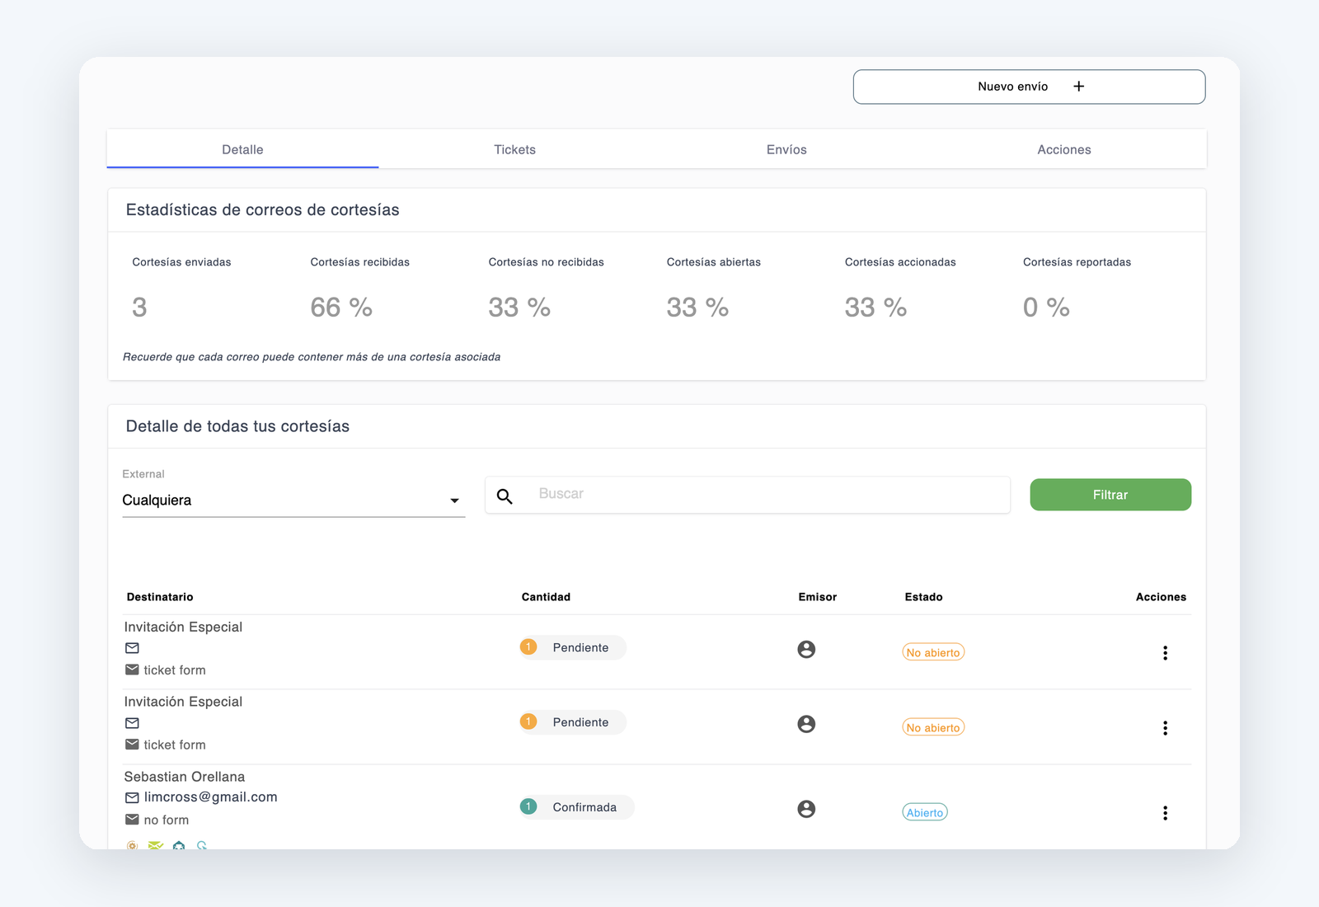Open three-dot actions menu for Sebastian Orellana
The width and height of the screenshot is (1319, 907).
tap(1165, 813)
